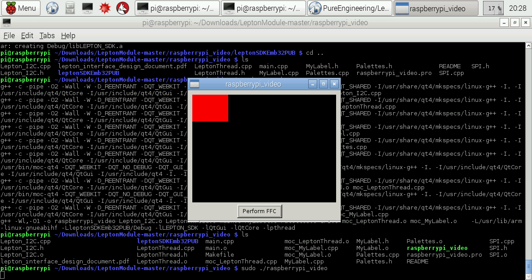Launch Mathematica red spiky icon
Image resolution: width=532 pixels, height=280 pixels.
[x=105, y=8]
